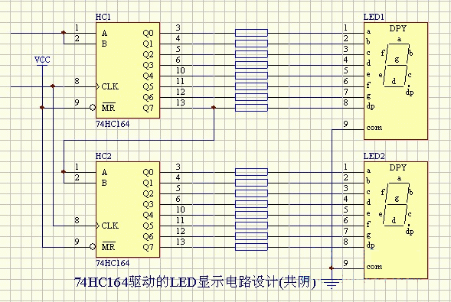Click the 74HC164 part label under HC1
The image size is (451, 302).
[113, 124]
